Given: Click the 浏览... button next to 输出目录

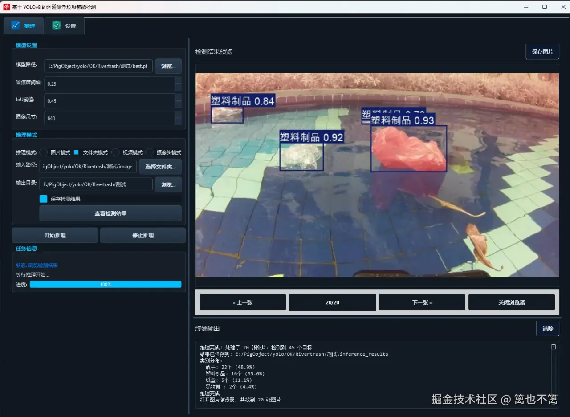Looking at the screenshot, I should pos(168,184).
